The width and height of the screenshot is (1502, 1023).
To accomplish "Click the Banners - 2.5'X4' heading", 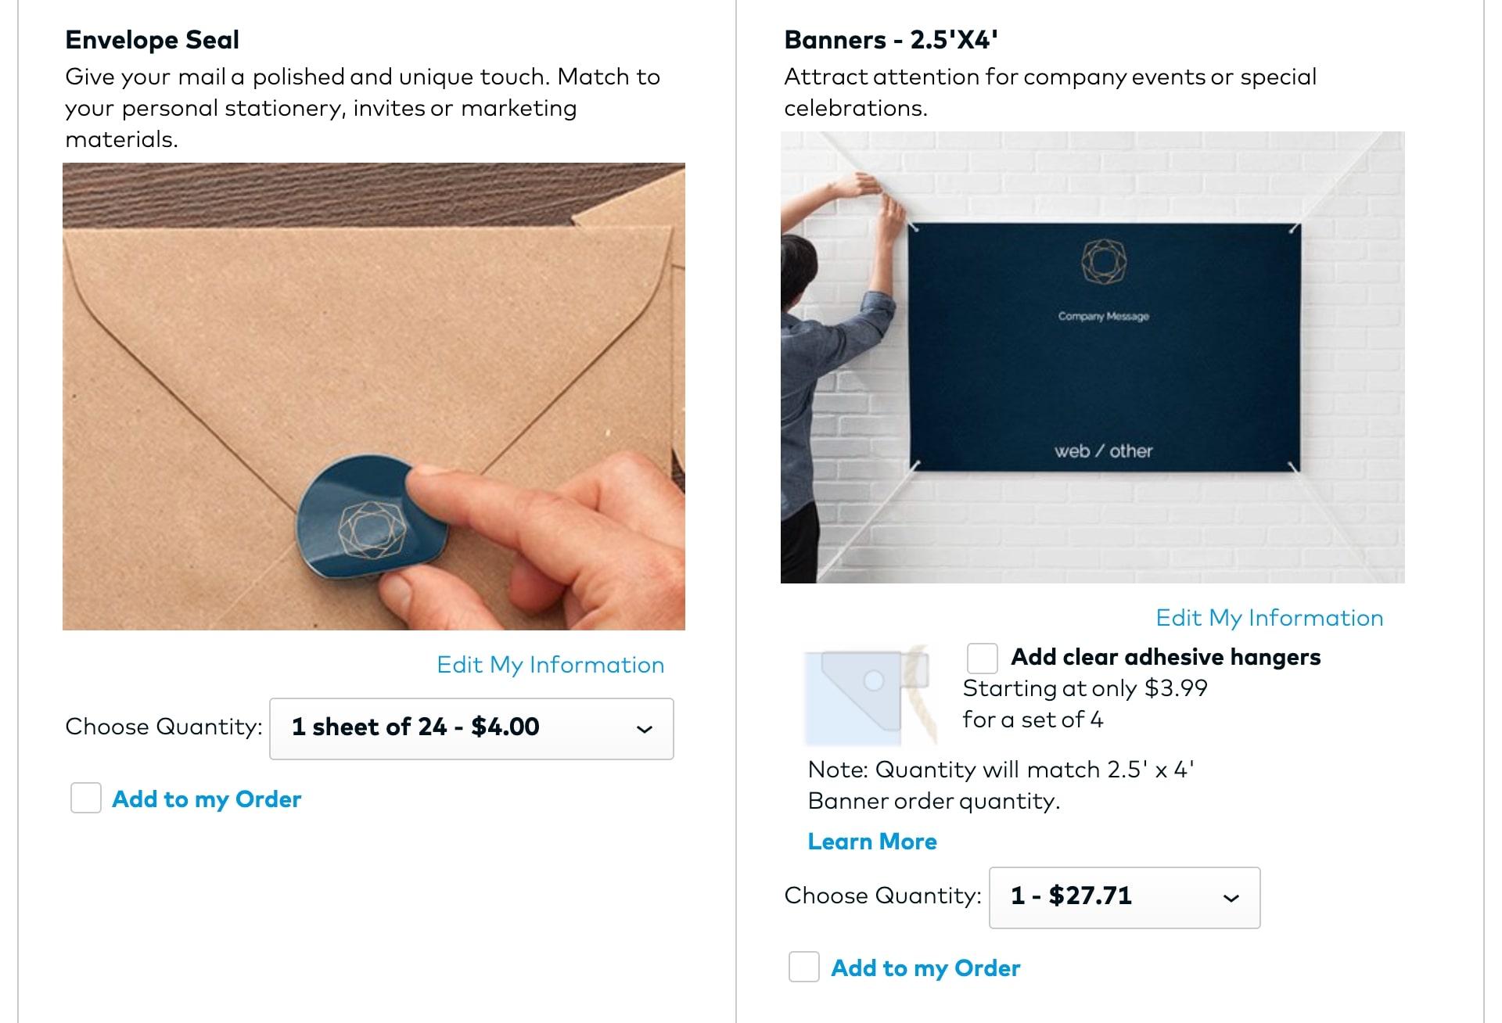I will pyautogui.click(x=890, y=40).
